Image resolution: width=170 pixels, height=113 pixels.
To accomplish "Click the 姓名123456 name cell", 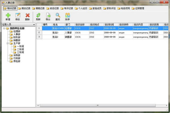I will coord(58,28).
